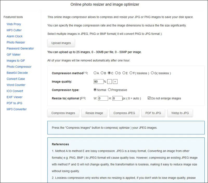The image size is (208, 183).
Task: Select compression method A
Action: coord(95,73)
